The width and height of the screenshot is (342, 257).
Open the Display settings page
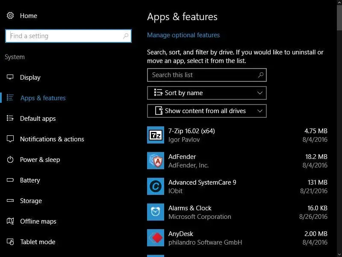[x=30, y=78]
